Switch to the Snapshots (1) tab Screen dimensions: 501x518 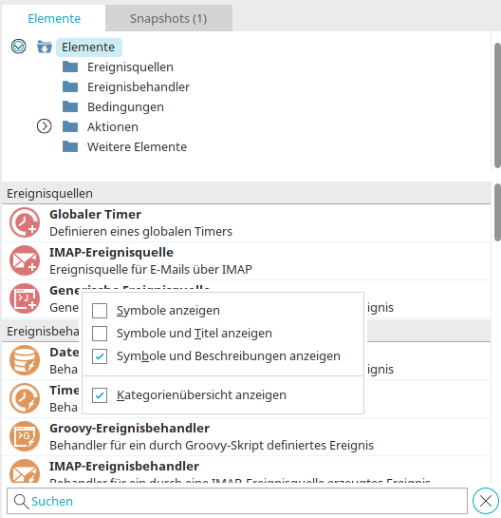[x=169, y=18]
